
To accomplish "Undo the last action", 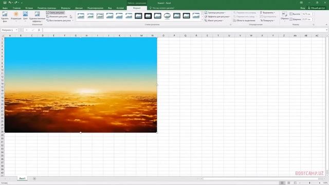I will pyautogui.click(x=10, y=3).
